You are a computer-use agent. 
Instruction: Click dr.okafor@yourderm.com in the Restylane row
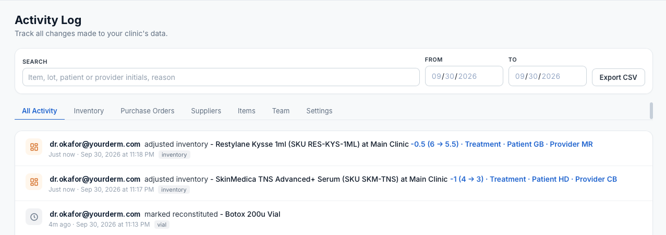95,144
